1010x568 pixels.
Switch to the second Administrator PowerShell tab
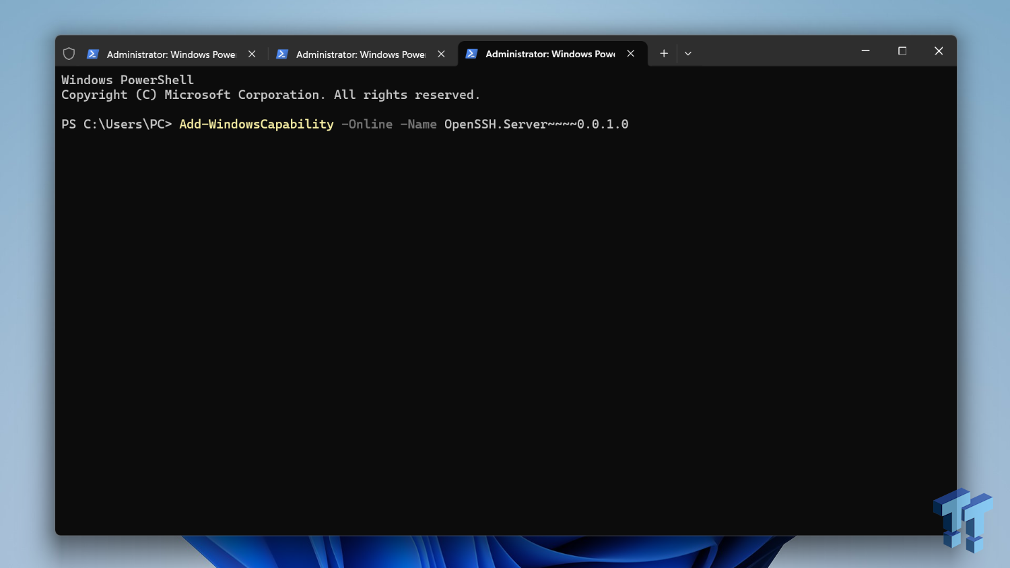pos(362,54)
